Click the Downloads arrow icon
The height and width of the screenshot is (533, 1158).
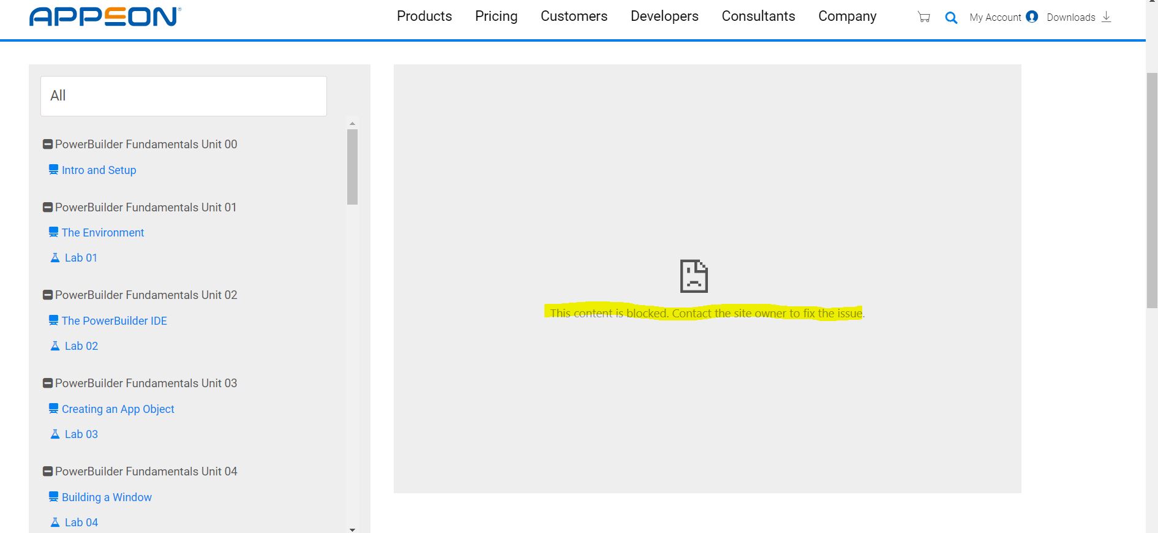pyautogui.click(x=1106, y=17)
